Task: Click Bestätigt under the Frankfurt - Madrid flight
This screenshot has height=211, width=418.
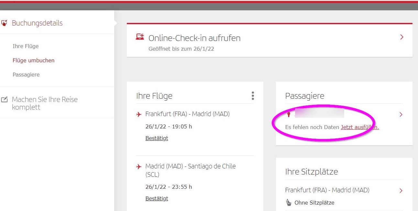Action: [x=157, y=138]
